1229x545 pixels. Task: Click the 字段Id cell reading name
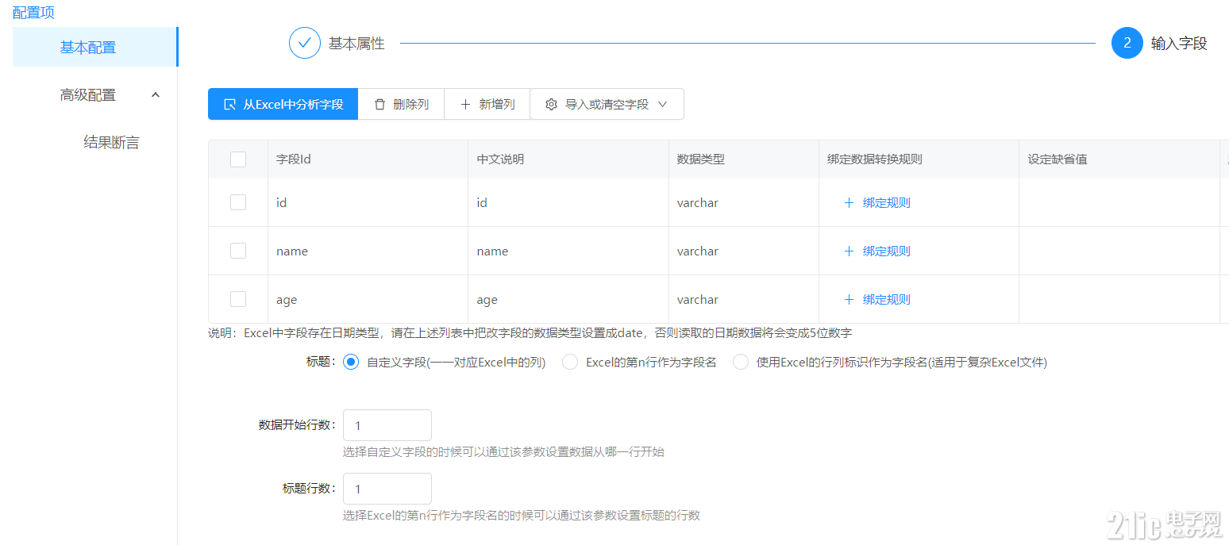point(368,251)
